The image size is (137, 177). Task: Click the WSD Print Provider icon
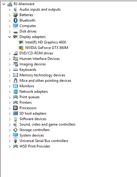pos(16,146)
